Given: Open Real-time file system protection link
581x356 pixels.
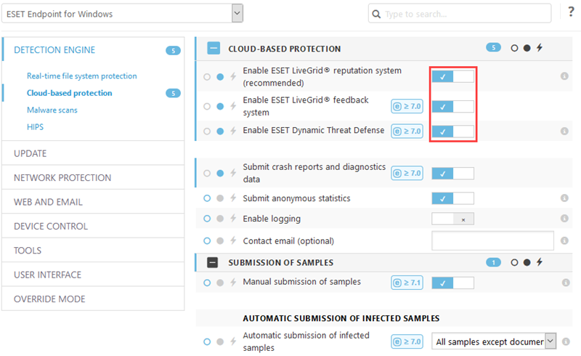Looking at the screenshot, I should (x=82, y=76).
